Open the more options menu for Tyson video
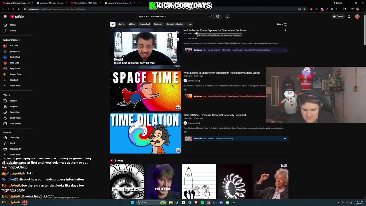Viewport: 366px width, 206px height. pyautogui.click(x=285, y=30)
